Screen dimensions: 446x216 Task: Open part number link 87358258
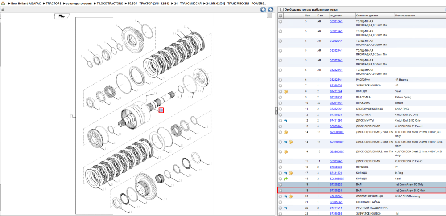tap(336, 214)
